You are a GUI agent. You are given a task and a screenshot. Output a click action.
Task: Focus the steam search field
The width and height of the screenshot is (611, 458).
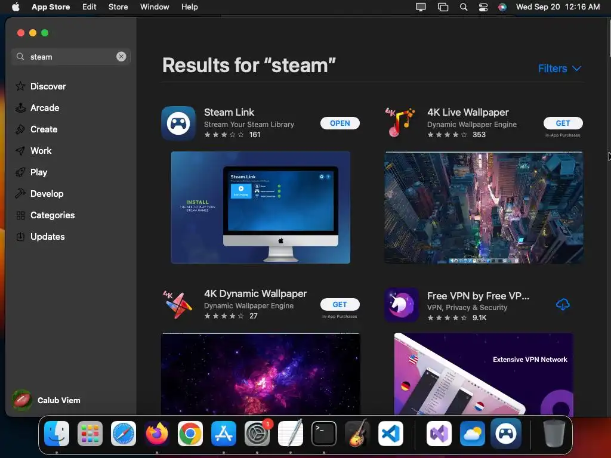tap(71, 57)
